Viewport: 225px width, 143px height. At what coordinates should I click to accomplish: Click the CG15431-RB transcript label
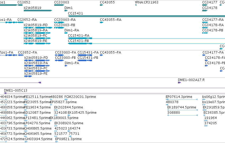coord(78,41)
